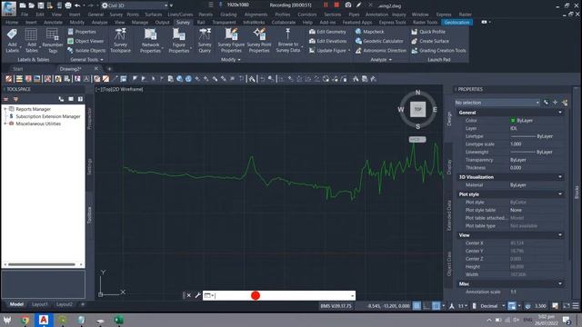Click the Customization hamburger icon in status bar
582x327 pixels.
(576, 306)
